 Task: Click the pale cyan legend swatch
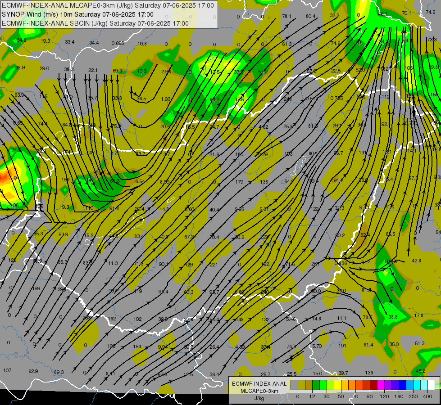click(x=424, y=385)
